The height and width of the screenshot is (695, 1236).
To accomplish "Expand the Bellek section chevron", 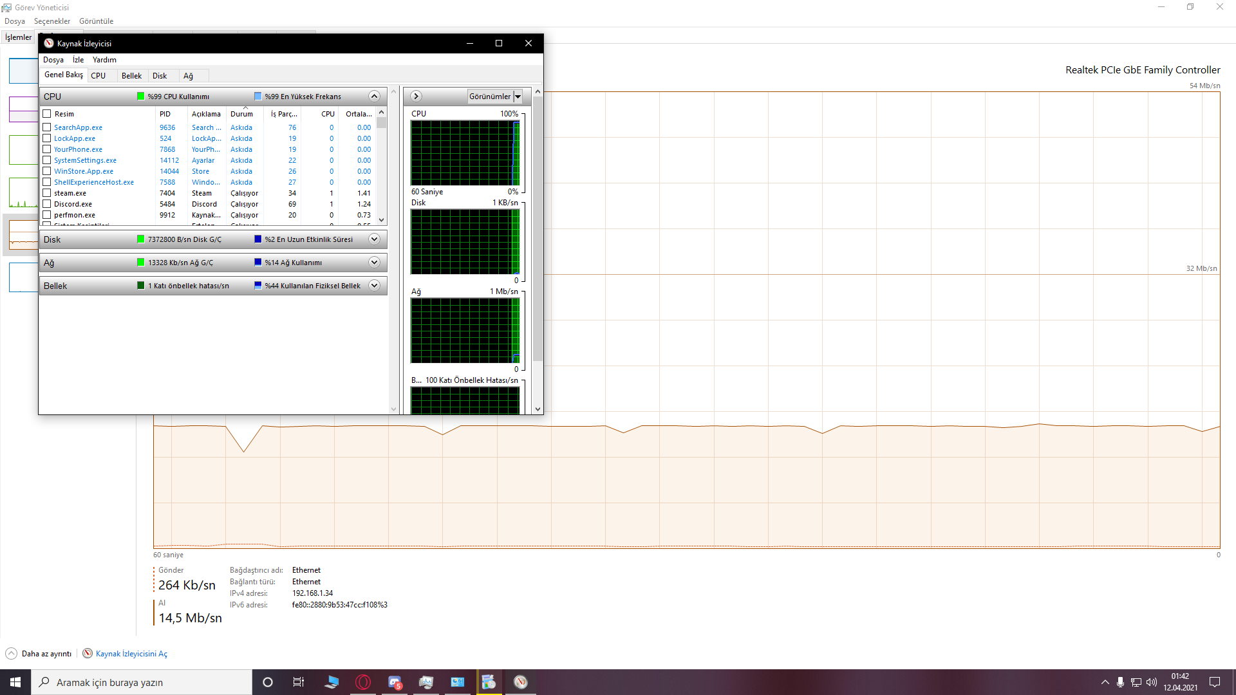I will 374,286.
